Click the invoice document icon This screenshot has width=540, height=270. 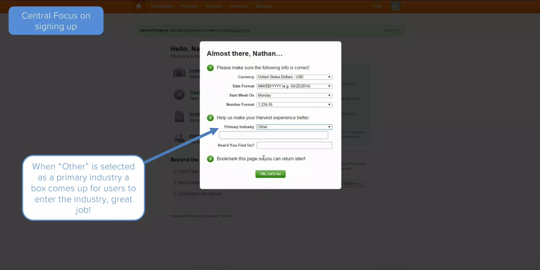179,116
